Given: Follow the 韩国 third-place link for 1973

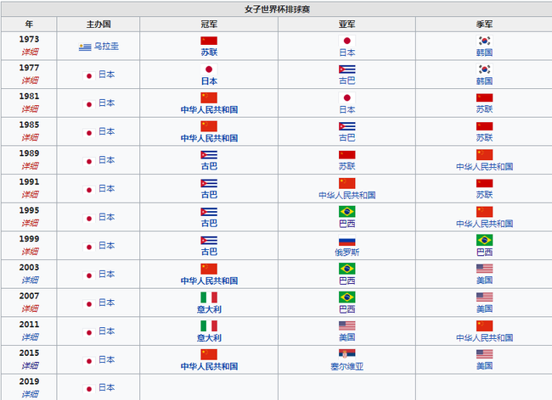Looking at the screenshot, I should tap(484, 53).
